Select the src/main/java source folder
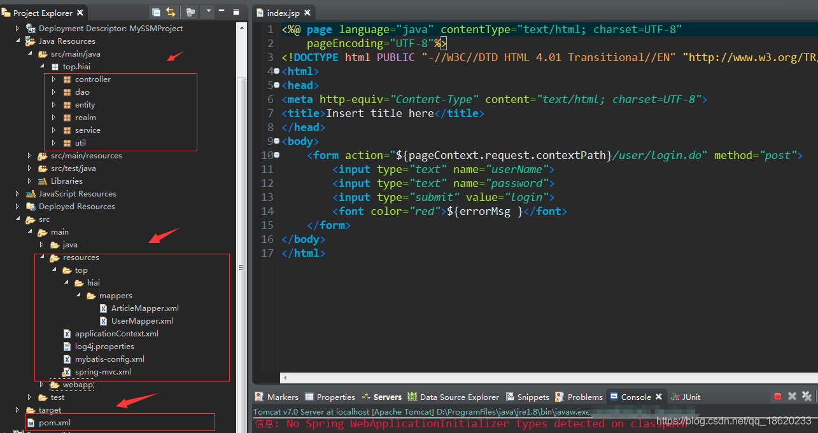818x433 pixels. pos(75,54)
